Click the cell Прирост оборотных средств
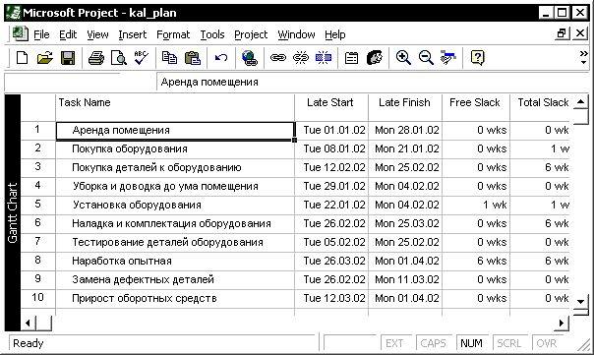 tap(175, 298)
